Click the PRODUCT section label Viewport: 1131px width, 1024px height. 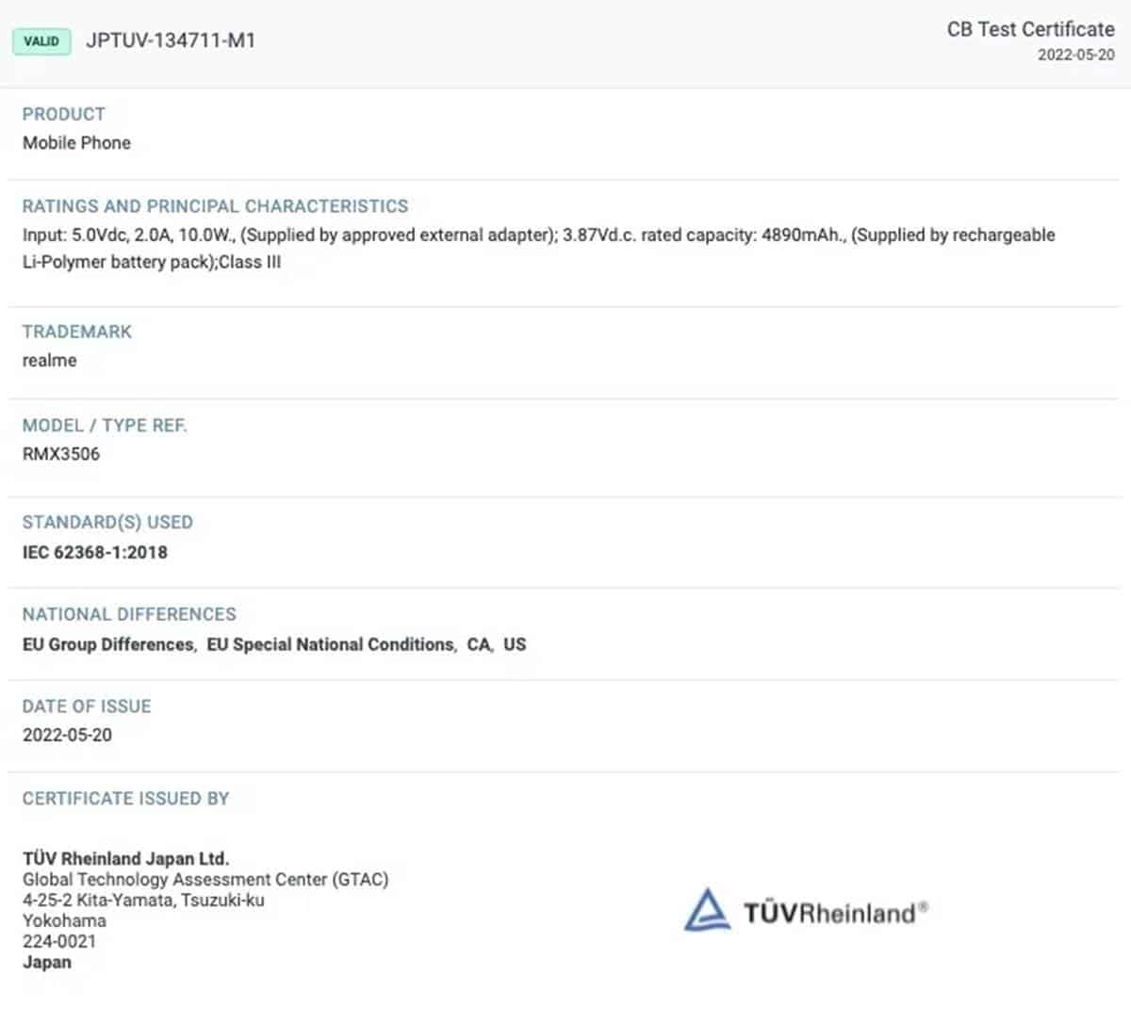tap(64, 114)
